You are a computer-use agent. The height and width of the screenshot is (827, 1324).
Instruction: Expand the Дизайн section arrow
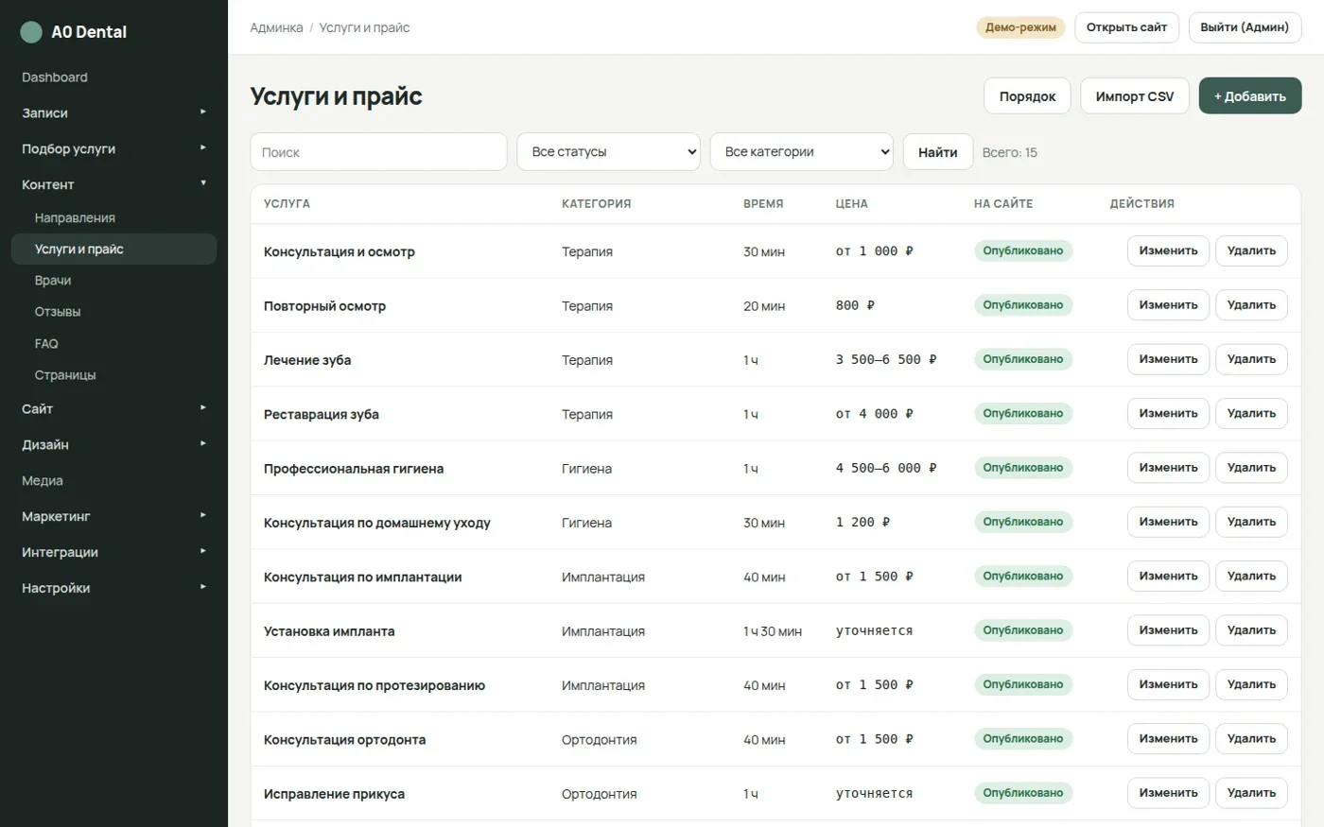203,443
